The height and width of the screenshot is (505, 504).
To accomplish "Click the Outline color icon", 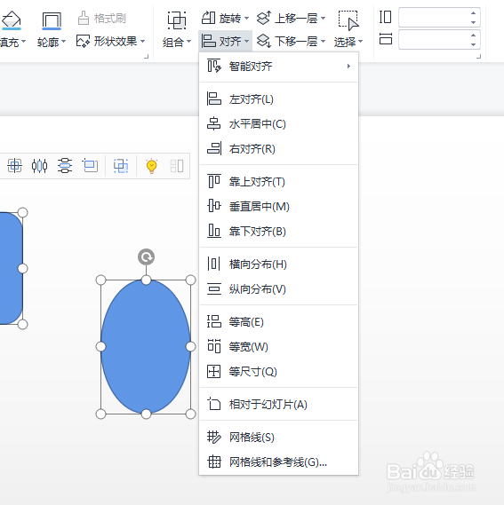I will (52, 20).
